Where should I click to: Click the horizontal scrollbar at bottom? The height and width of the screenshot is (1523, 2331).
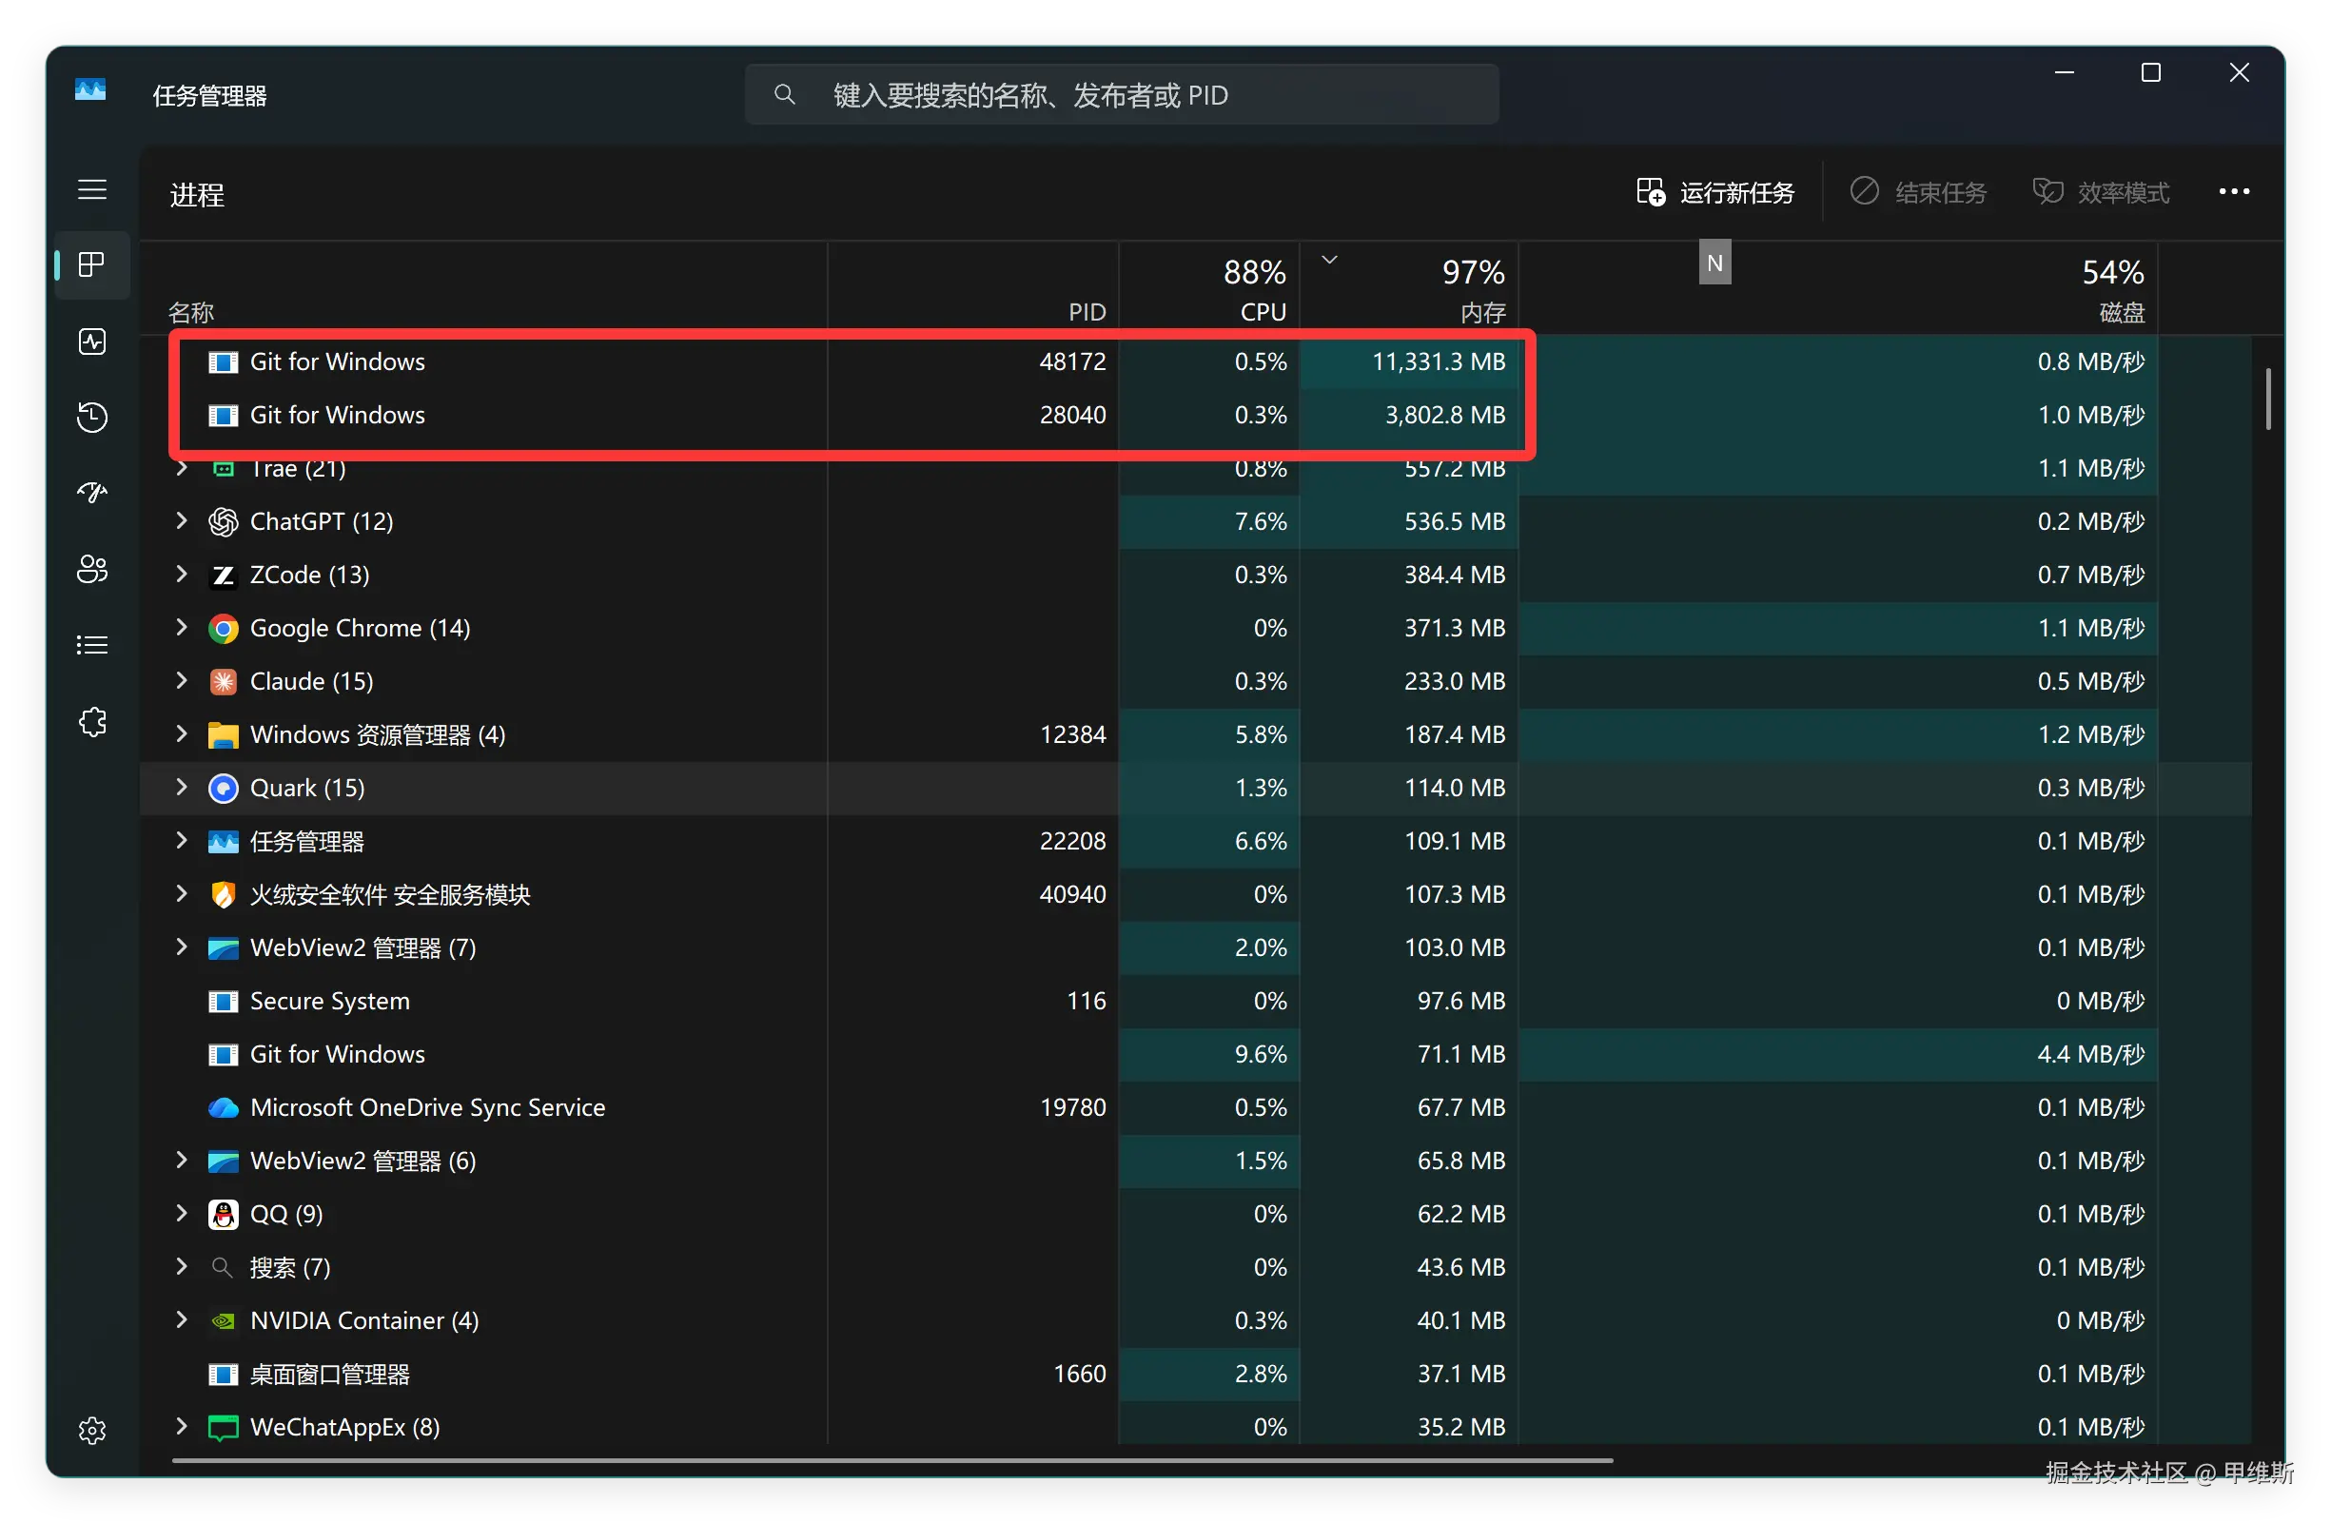click(892, 1460)
